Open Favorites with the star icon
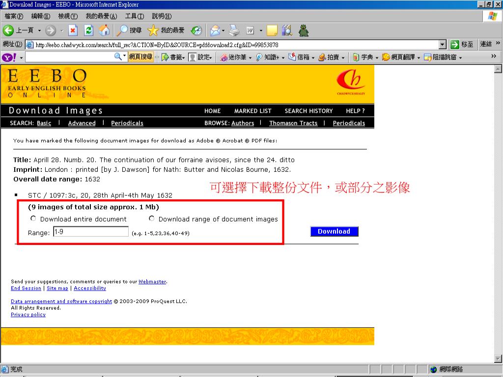 [153, 30]
